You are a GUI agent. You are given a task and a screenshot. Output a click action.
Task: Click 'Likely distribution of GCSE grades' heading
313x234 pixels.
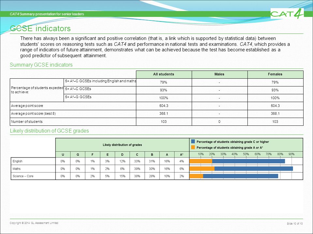tap(49, 131)
